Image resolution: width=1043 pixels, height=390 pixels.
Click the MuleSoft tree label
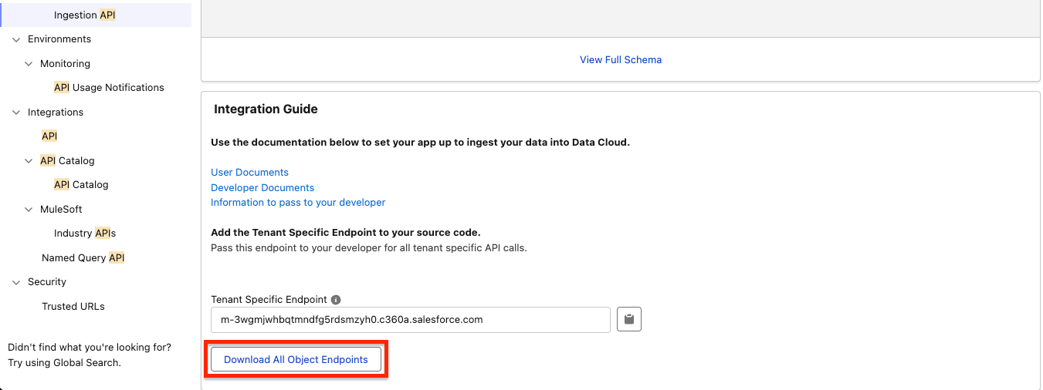[61, 210]
